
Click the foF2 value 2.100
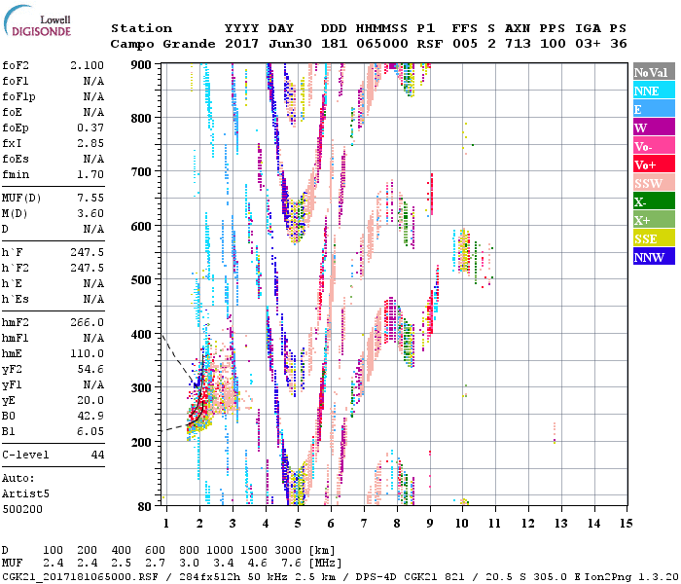87,63
